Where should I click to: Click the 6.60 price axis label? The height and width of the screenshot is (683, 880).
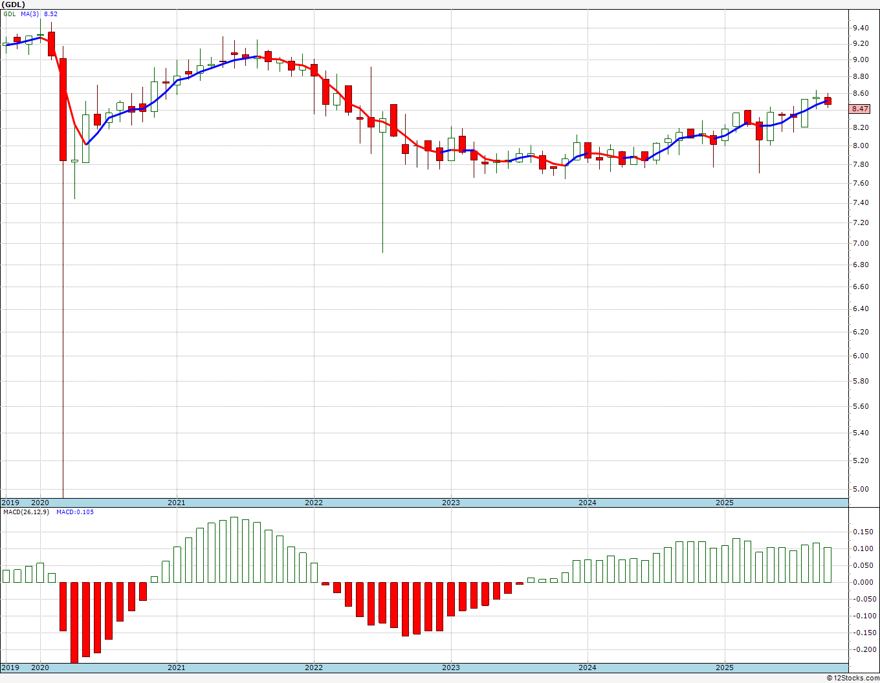click(x=861, y=286)
